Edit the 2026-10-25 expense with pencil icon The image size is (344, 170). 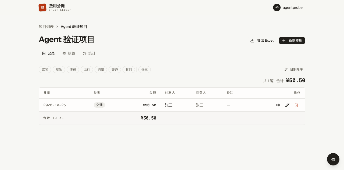click(x=287, y=105)
